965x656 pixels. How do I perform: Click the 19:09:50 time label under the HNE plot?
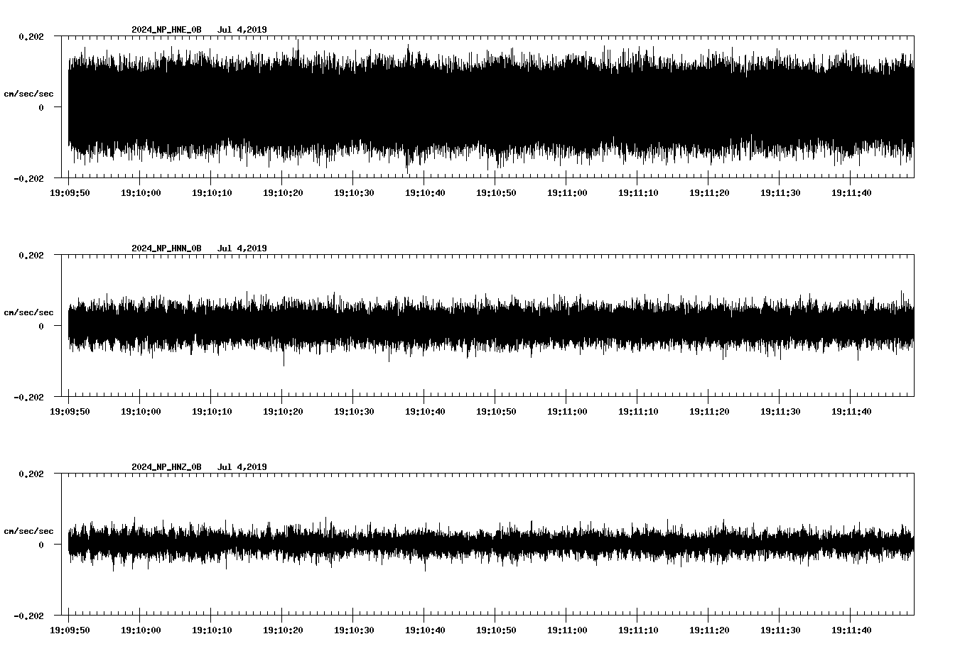tap(70, 192)
